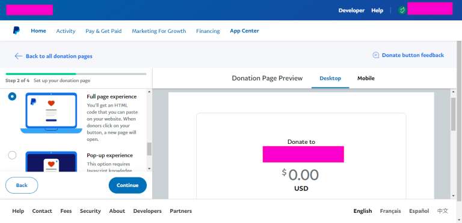Open the Developer link in header

pos(351,10)
